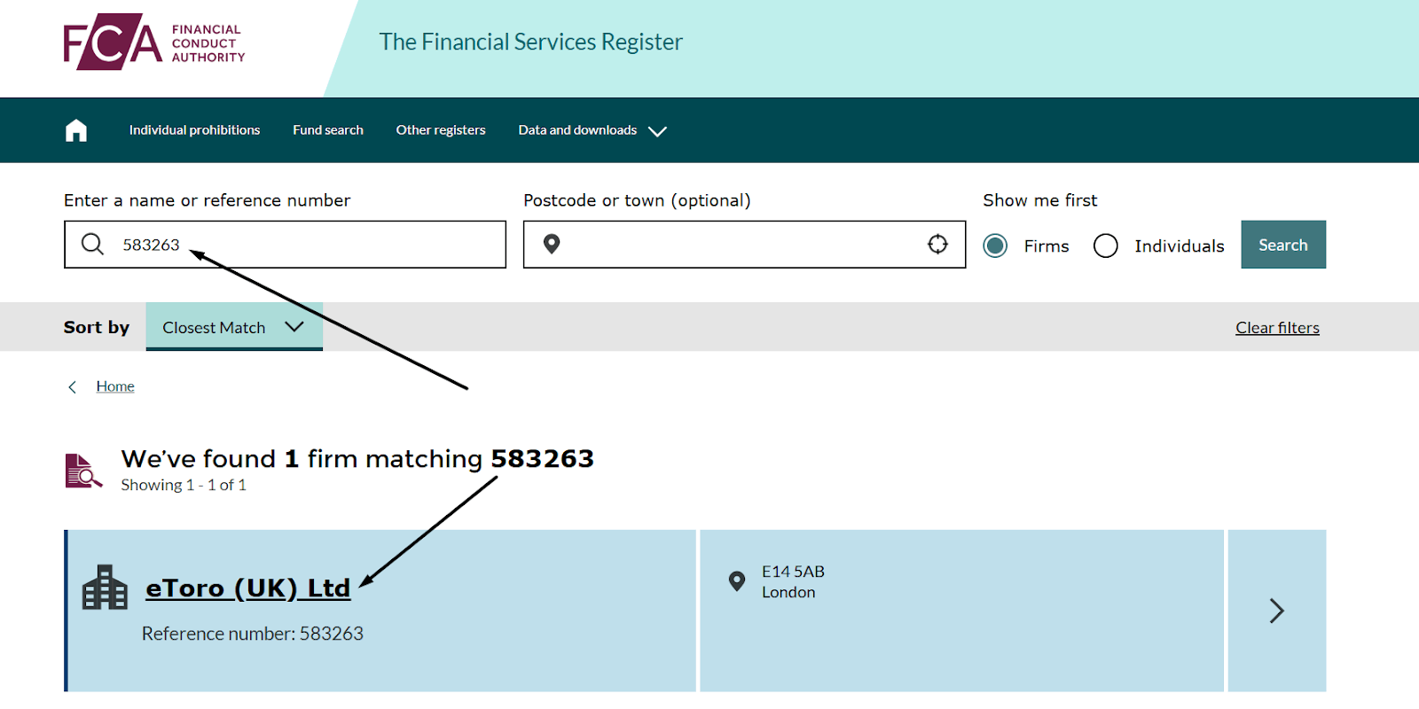Use current location crosshair icon

(937, 244)
